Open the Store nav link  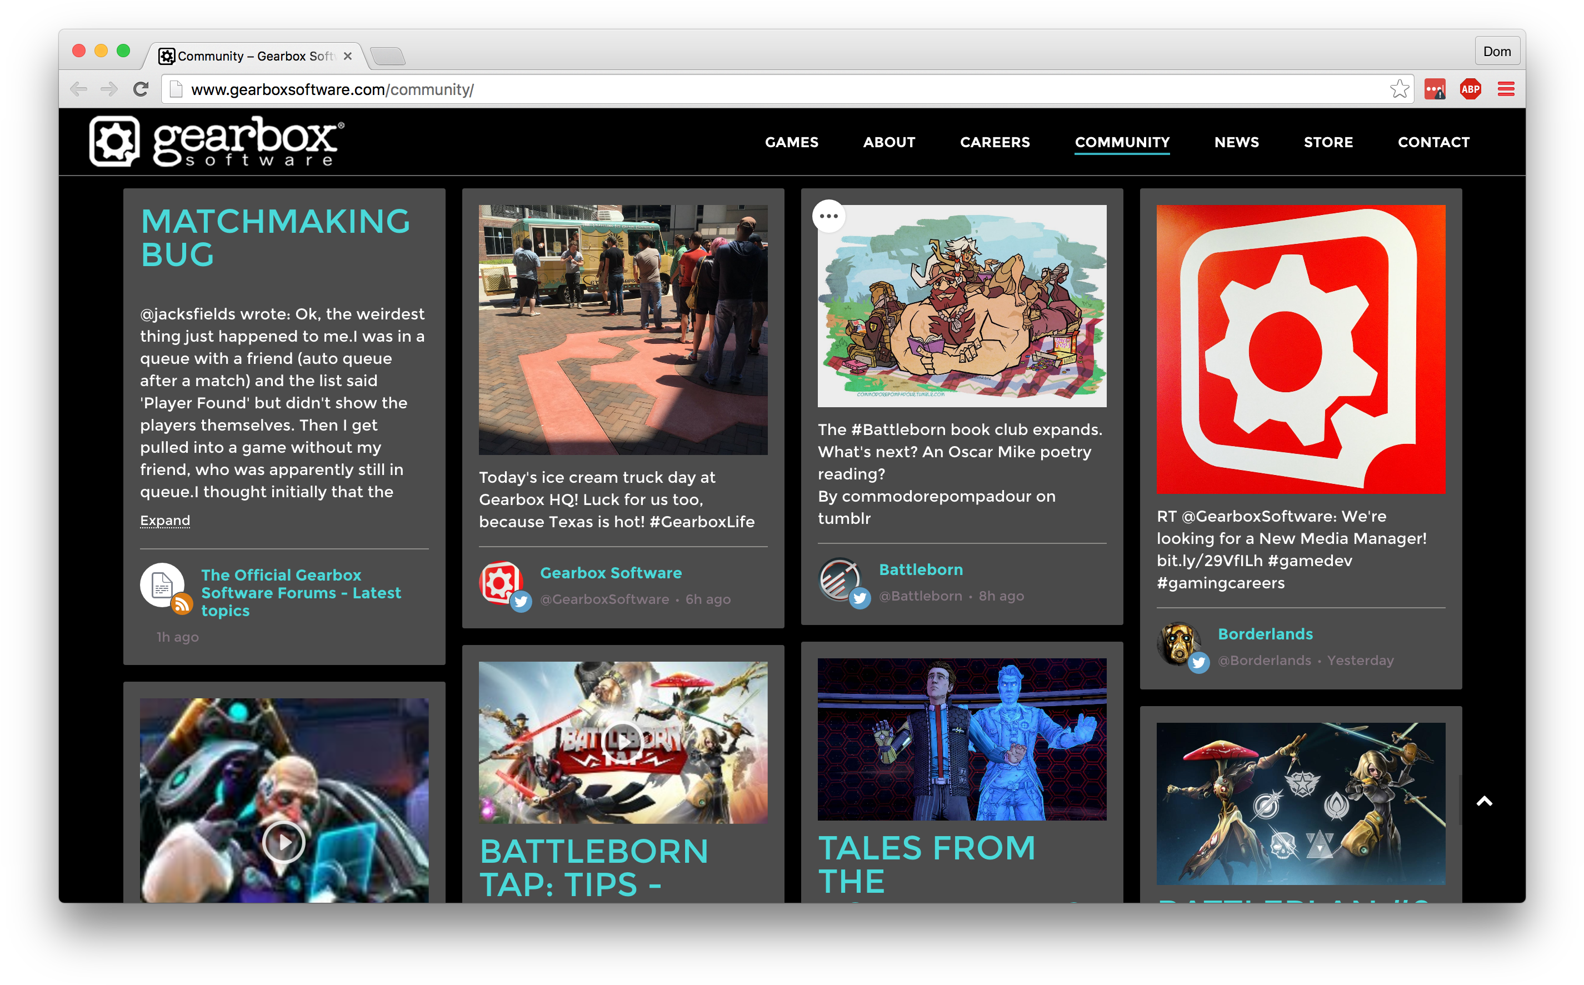[1328, 142]
